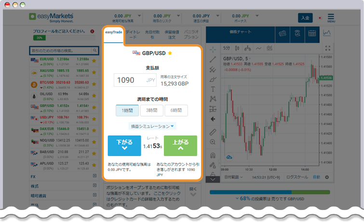Viewport: 364px width, 222px height.
Task: Select the zoom in magnifier tool
Action: coord(213,142)
